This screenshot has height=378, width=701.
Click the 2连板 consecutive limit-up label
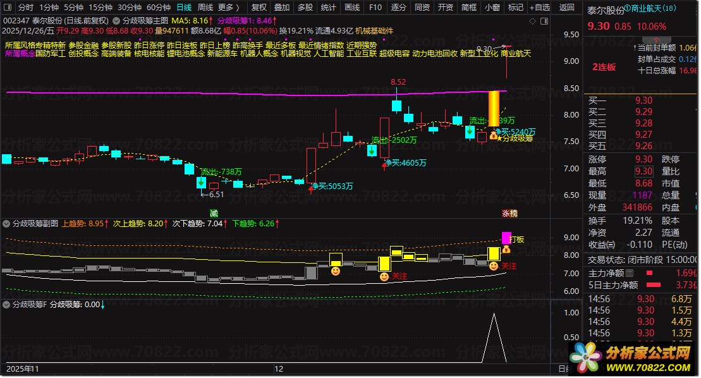point(604,67)
